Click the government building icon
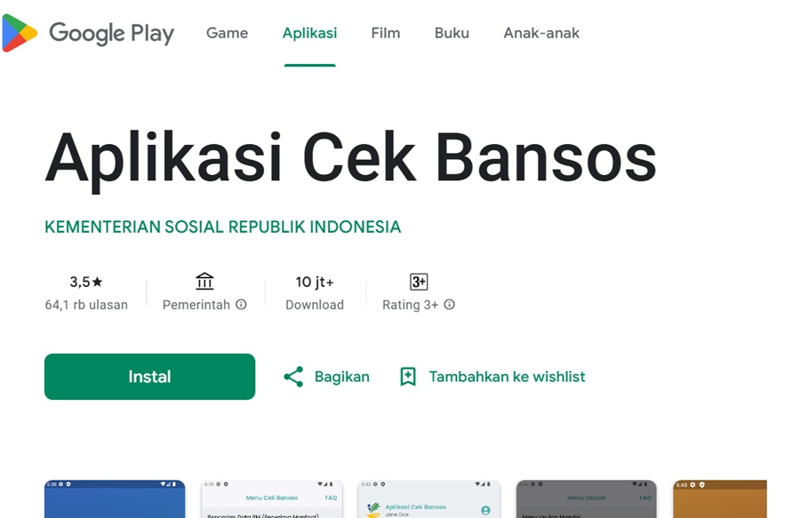 (204, 282)
